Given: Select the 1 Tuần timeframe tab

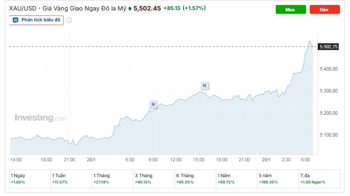Looking at the screenshot, I should [x=70, y=178].
